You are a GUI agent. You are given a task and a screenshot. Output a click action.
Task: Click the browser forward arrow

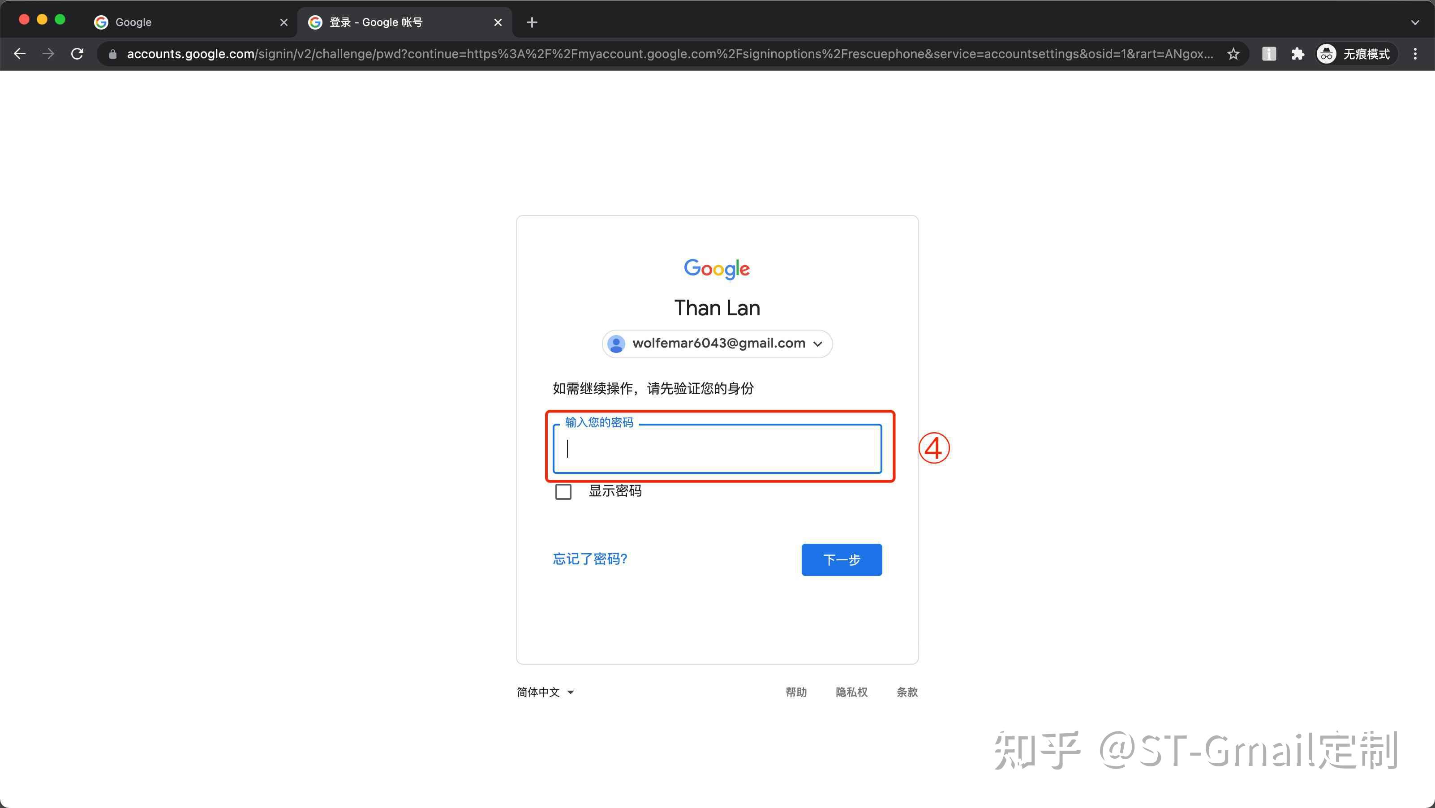(x=48, y=53)
